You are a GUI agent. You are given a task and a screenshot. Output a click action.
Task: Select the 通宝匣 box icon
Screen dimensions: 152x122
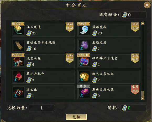click(19, 92)
